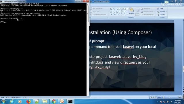Click "laravel/laravel" text on the slide

tap(121, 57)
